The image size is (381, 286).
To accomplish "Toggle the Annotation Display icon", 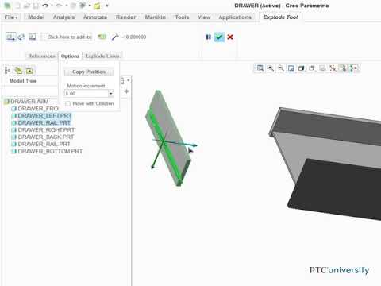I will point(344,68).
